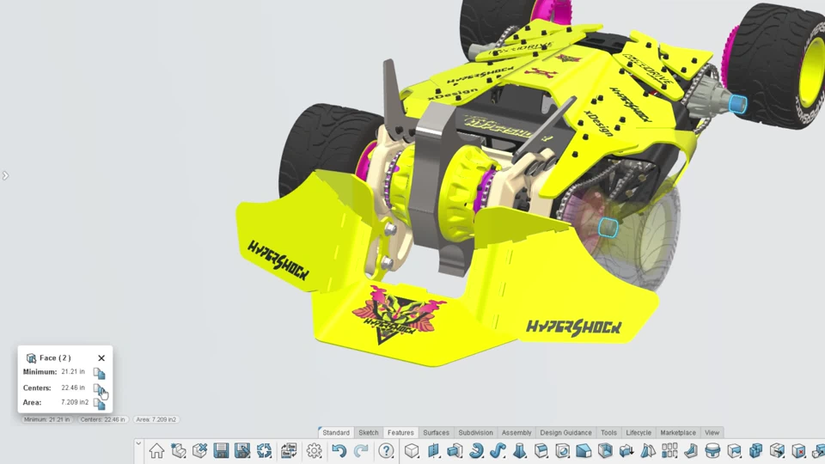825x464 pixels.
Task: Click the Home icon in the action bar
Action: (156, 451)
